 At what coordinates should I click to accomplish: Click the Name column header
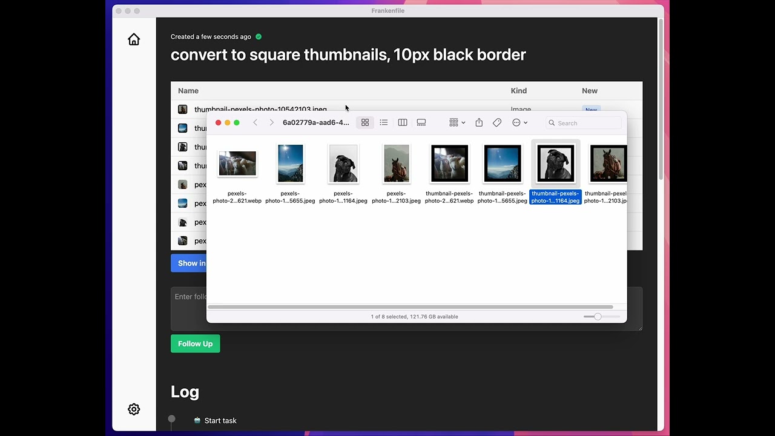(188, 91)
